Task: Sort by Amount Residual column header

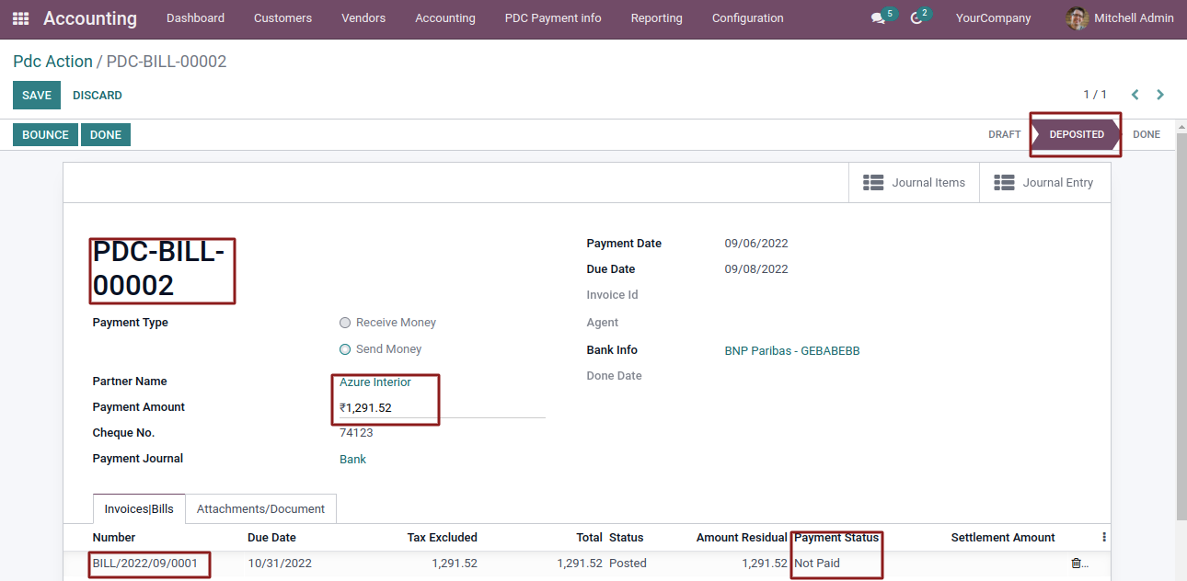Action: tap(742, 538)
